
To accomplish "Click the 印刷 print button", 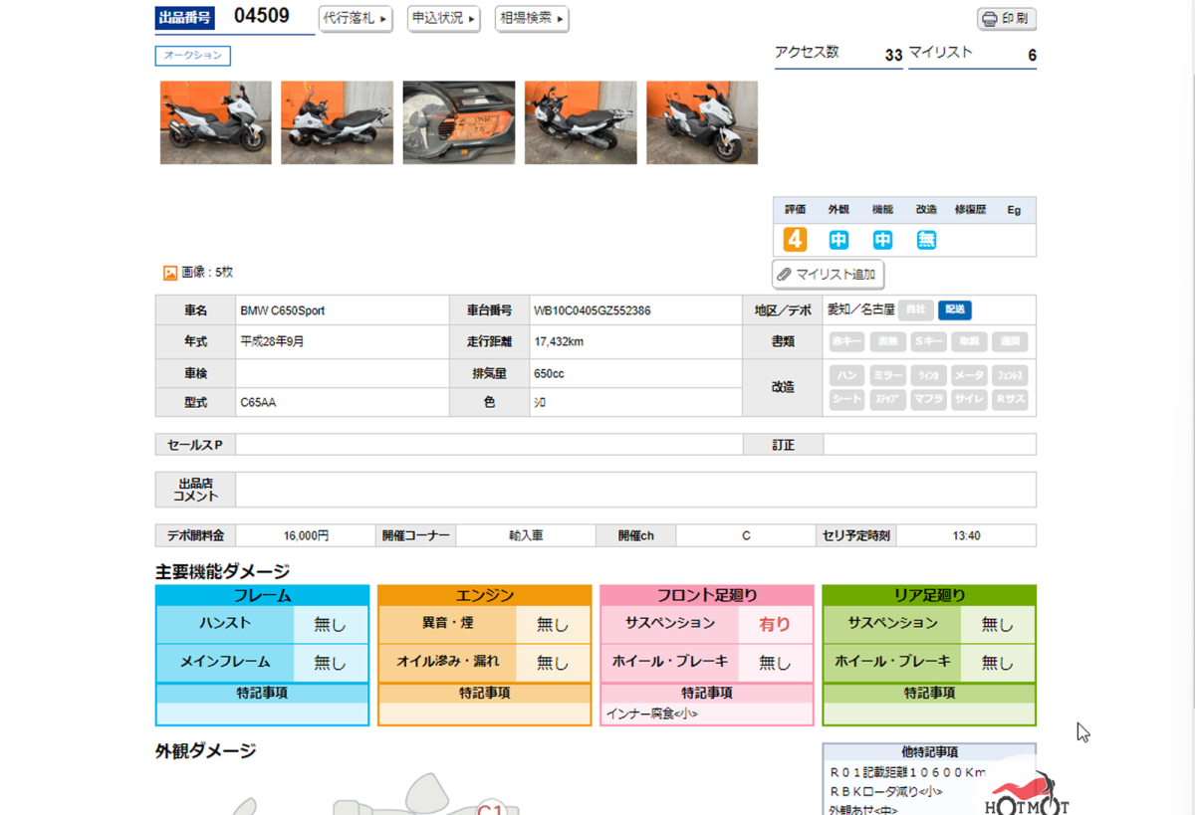I will (1007, 19).
